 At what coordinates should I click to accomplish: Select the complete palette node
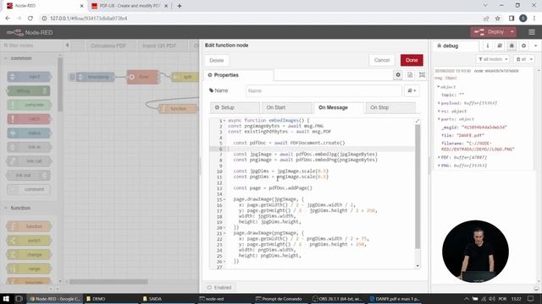tap(29, 105)
